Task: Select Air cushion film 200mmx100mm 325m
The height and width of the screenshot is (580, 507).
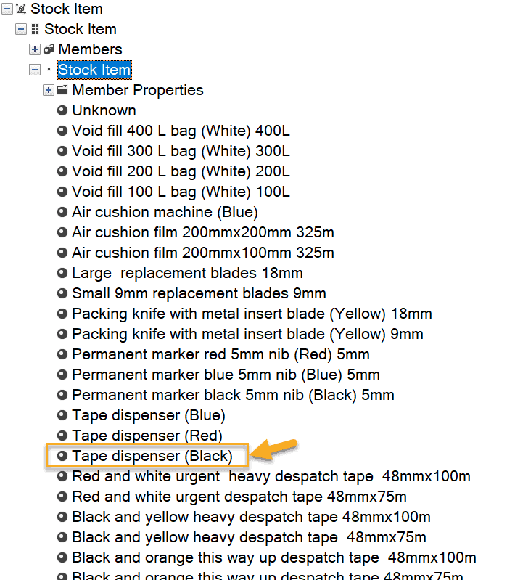Action: click(203, 253)
